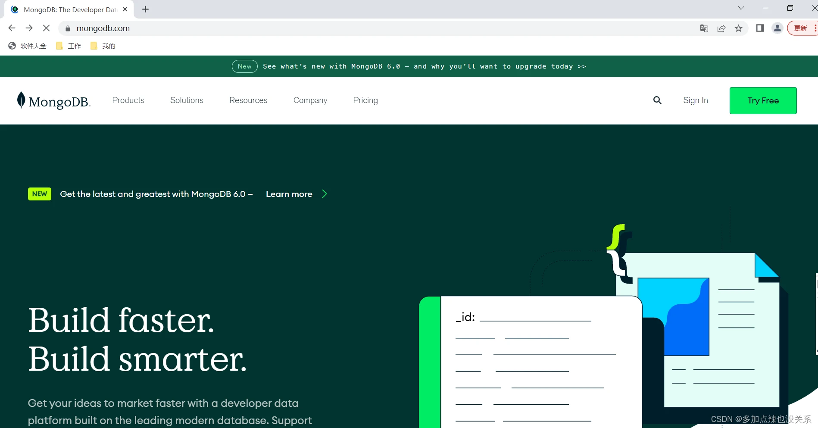Open the Pricing page link
This screenshot has height=428, width=818.
(x=365, y=100)
